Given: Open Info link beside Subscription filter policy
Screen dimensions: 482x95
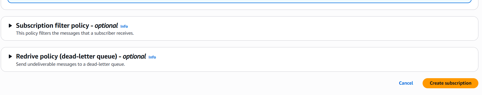Looking at the screenshot, I should tap(124, 26).
